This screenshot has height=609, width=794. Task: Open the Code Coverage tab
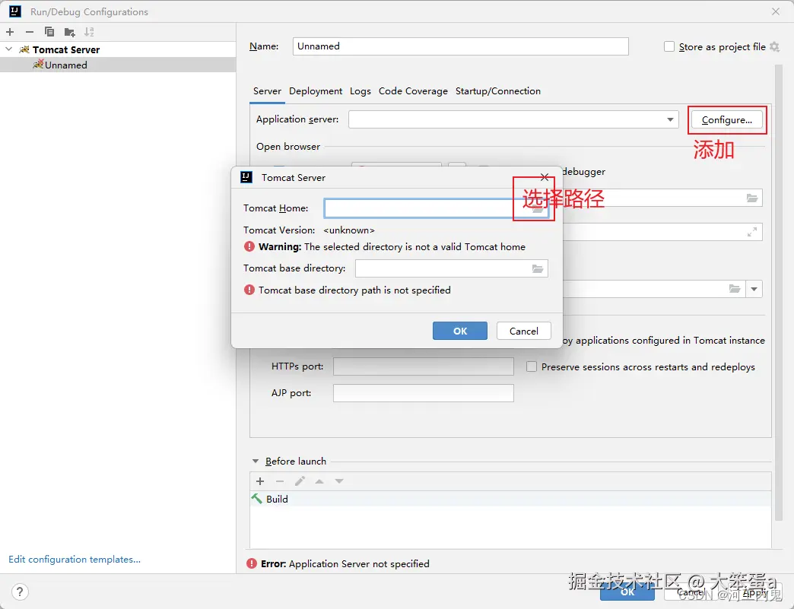(413, 91)
